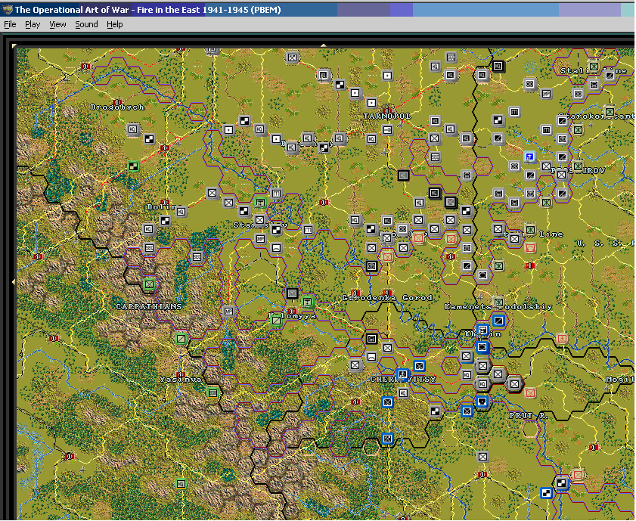Select black unit just north of Chernovitsy
The height and width of the screenshot is (521, 636).
[x=371, y=339]
